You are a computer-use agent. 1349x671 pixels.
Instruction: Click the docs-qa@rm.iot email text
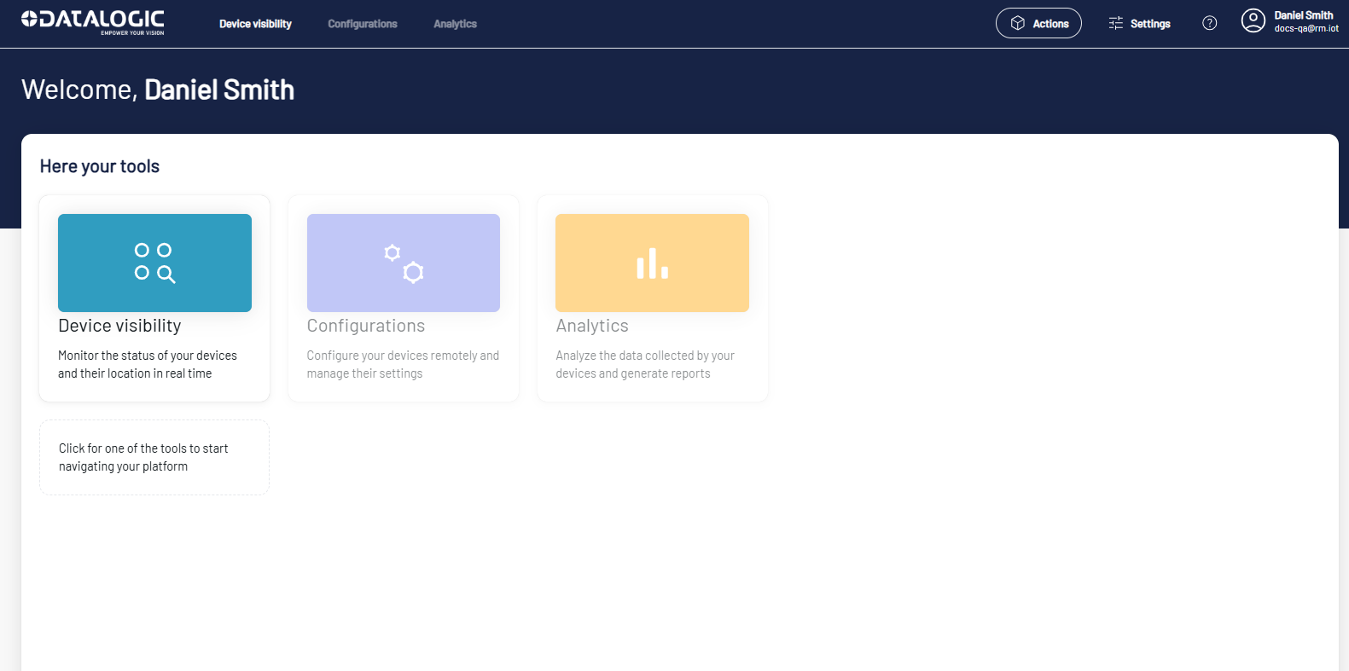tap(1305, 29)
